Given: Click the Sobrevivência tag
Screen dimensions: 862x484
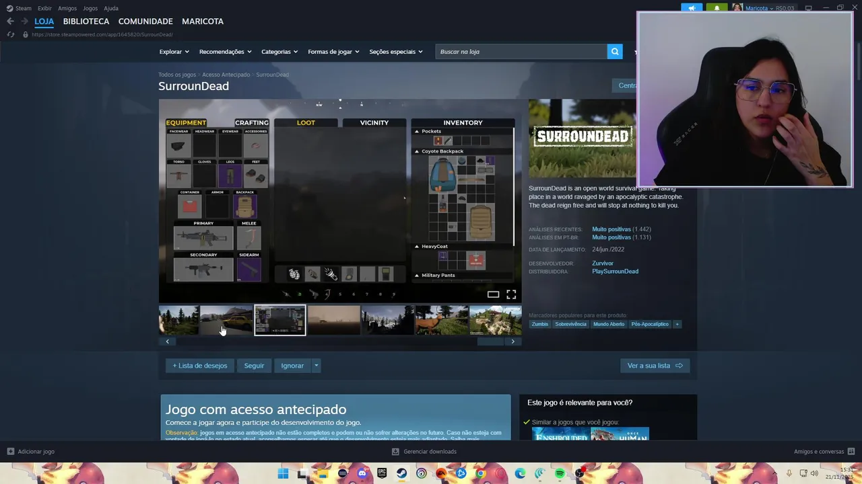Looking at the screenshot, I should click(570, 324).
